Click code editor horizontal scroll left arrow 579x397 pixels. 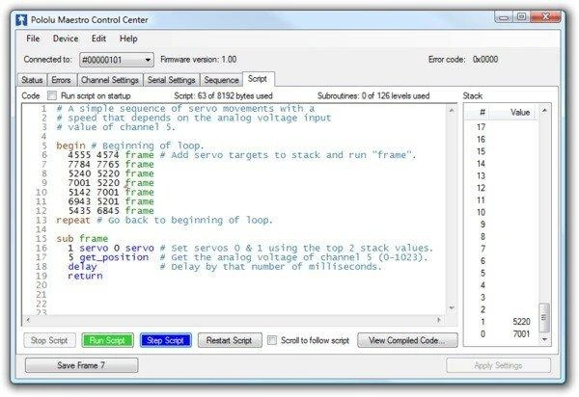pyautogui.click(x=28, y=320)
